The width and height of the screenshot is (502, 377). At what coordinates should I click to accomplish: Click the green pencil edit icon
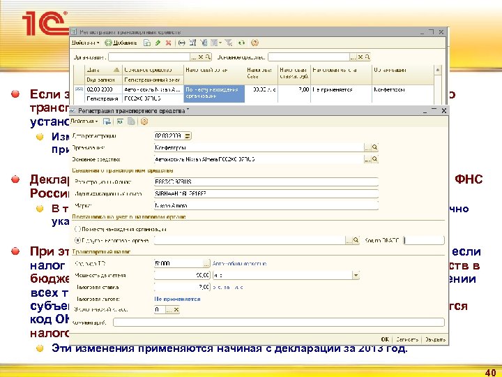[x=158, y=43]
